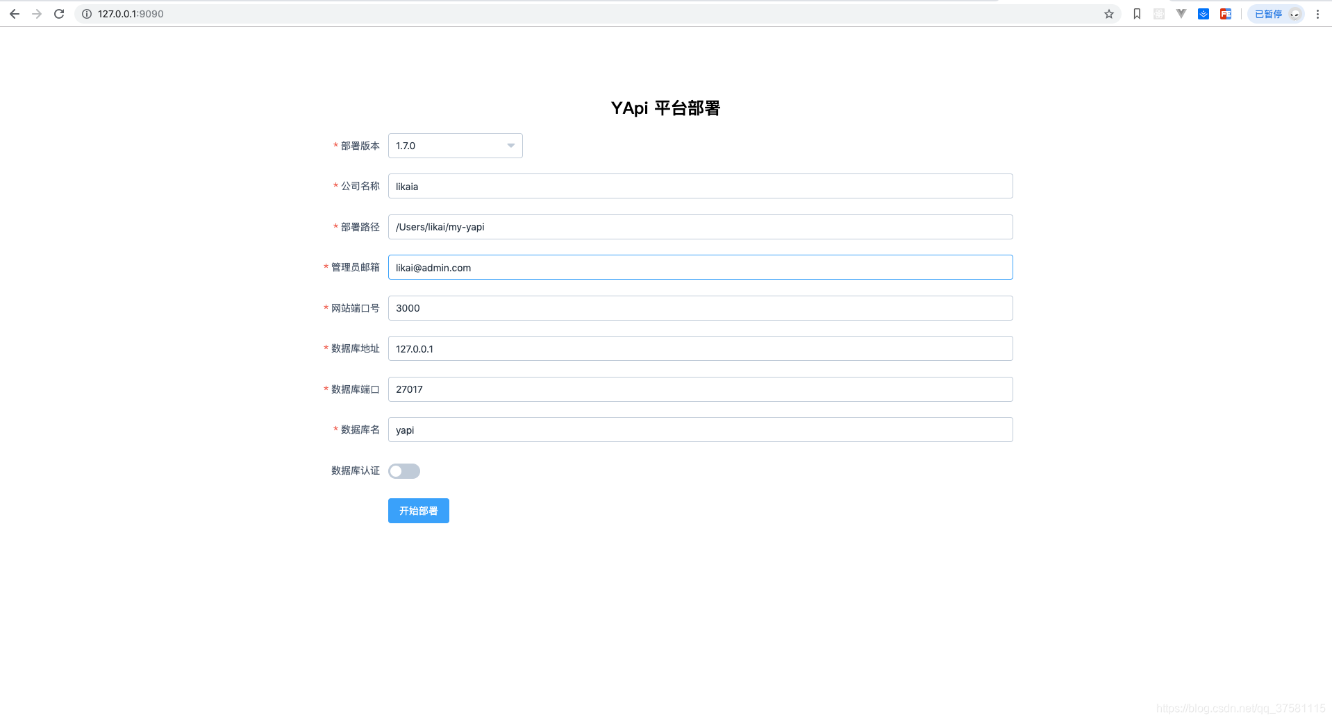Click the 公司名称 label

click(x=360, y=186)
